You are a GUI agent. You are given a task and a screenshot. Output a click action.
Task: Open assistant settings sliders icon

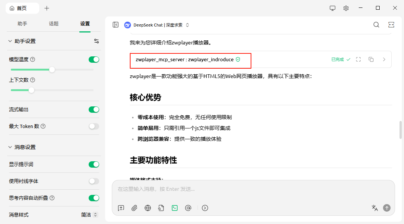pos(97,41)
